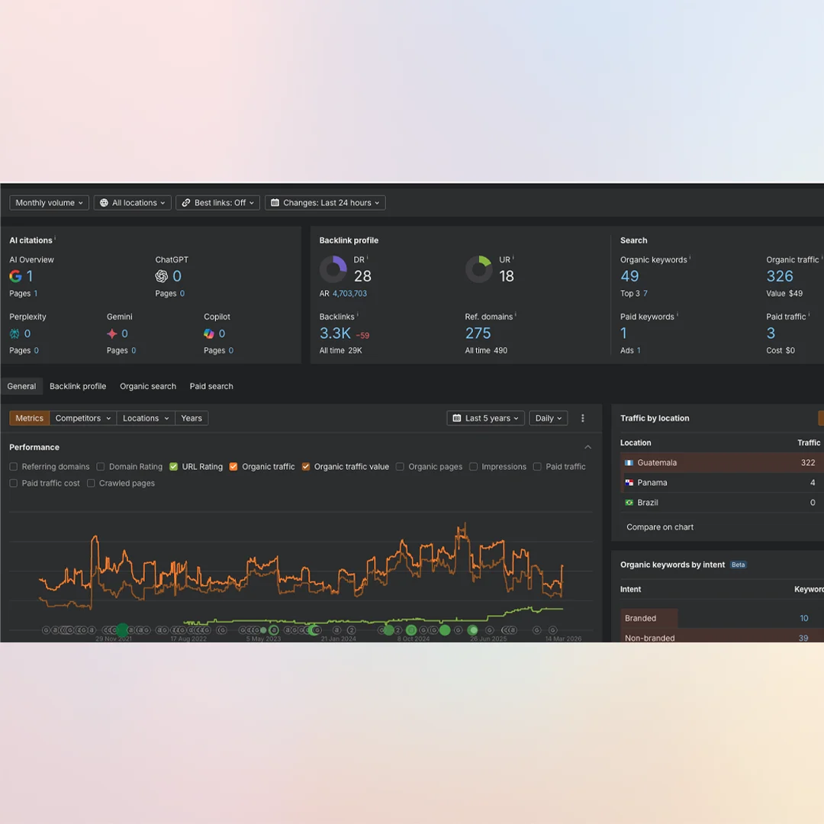Click the Gemini star icon
Viewport: 824px width, 824px height.
tap(112, 333)
